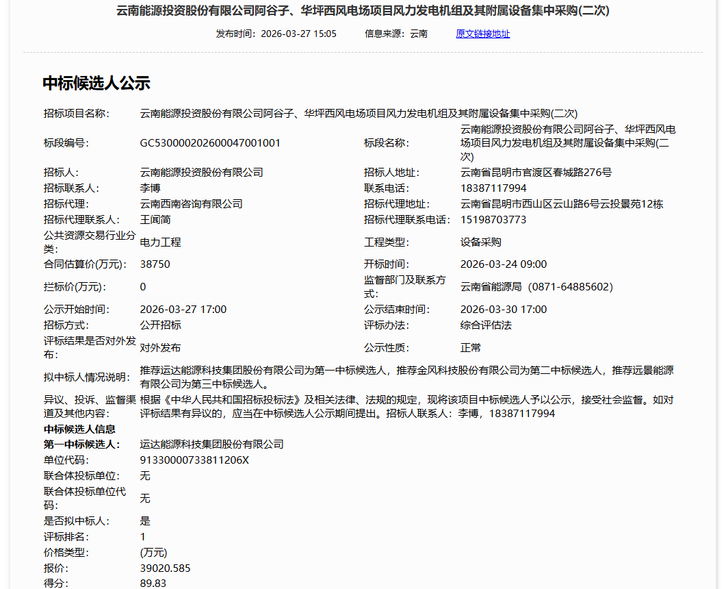Click publicity start time 2026-03-27 17:00
This screenshot has height=589, width=728.
click(x=183, y=309)
